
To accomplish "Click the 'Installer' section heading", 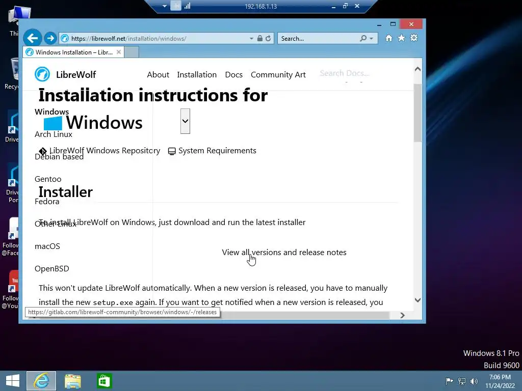I will (66, 192).
